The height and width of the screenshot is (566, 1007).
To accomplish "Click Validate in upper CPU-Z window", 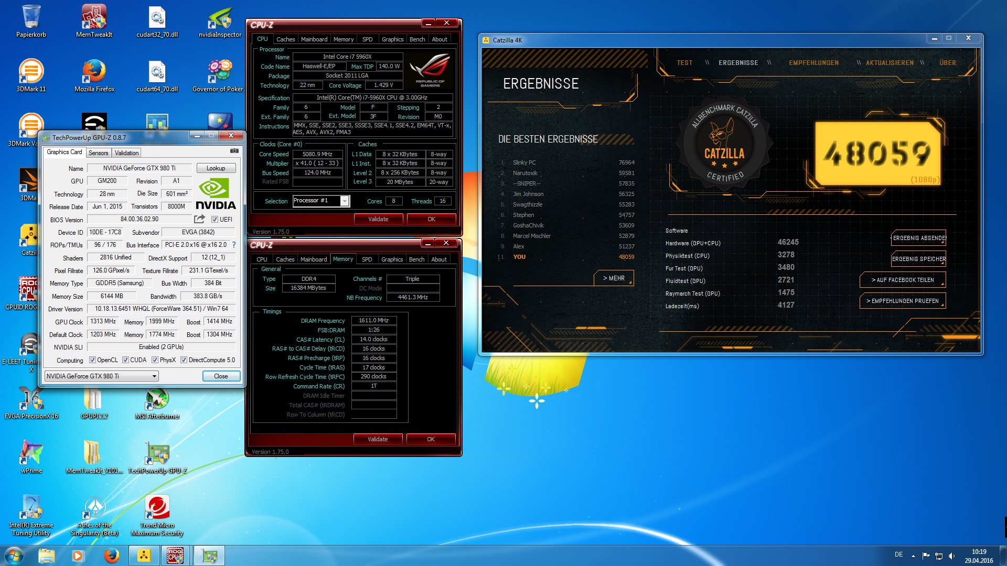I will (x=378, y=219).
